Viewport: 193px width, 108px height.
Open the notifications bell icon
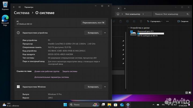pyautogui.click(x=189, y=105)
